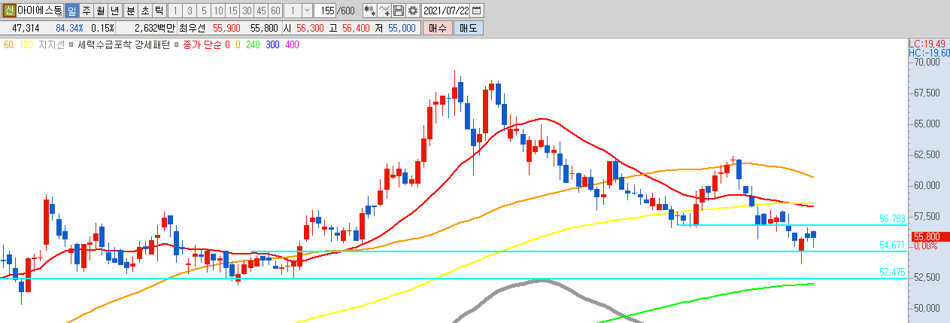The image size is (950, 323).
Task: Click the stock name field 아이에스동
Action: pyautogui.click(x=39, y=11)
